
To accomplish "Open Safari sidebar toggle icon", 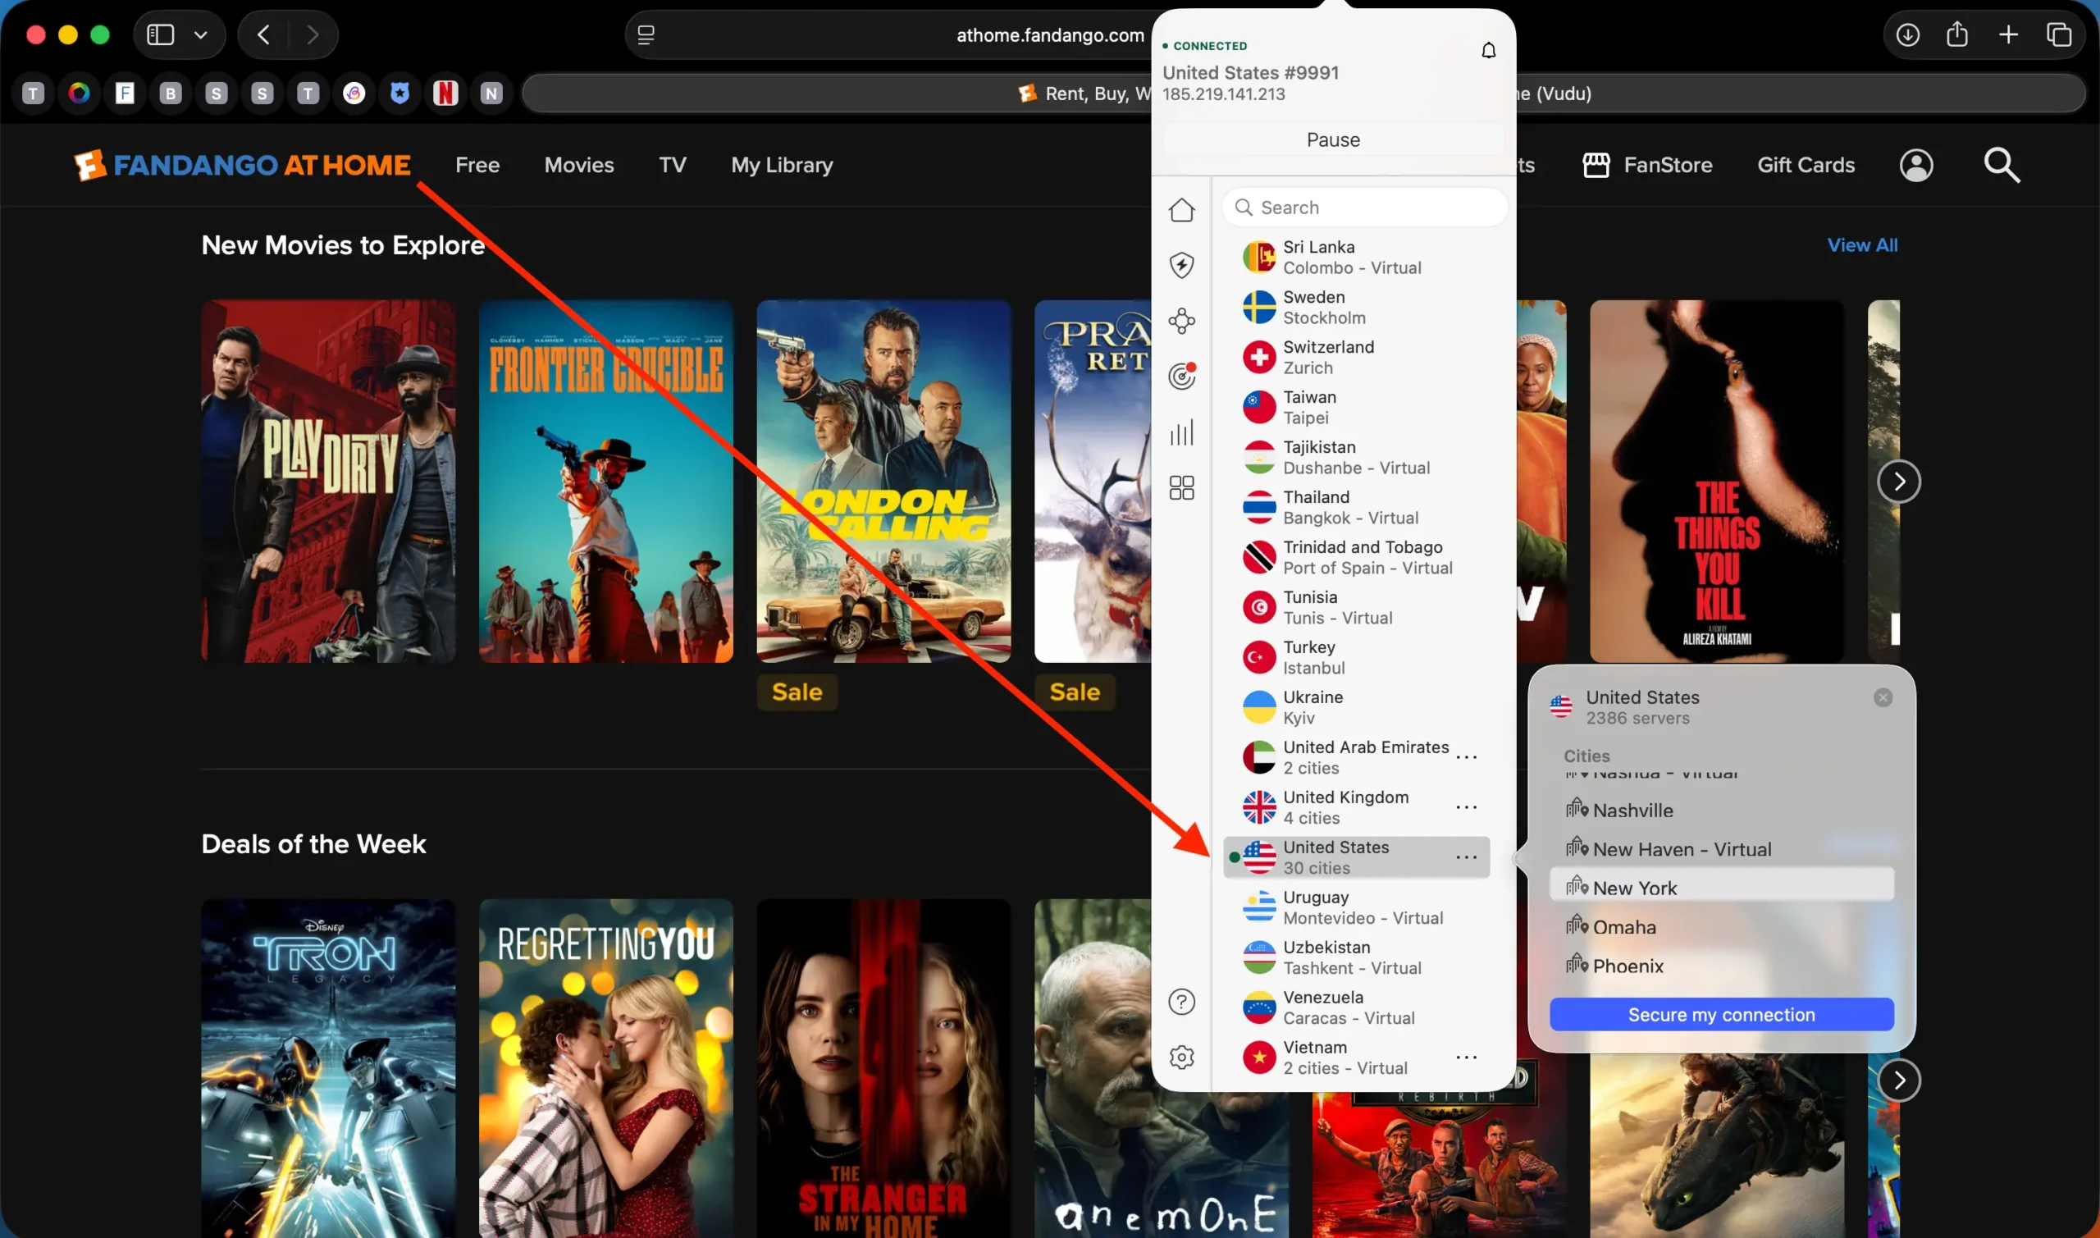I will pyautogui.click(x=159, y=34).
